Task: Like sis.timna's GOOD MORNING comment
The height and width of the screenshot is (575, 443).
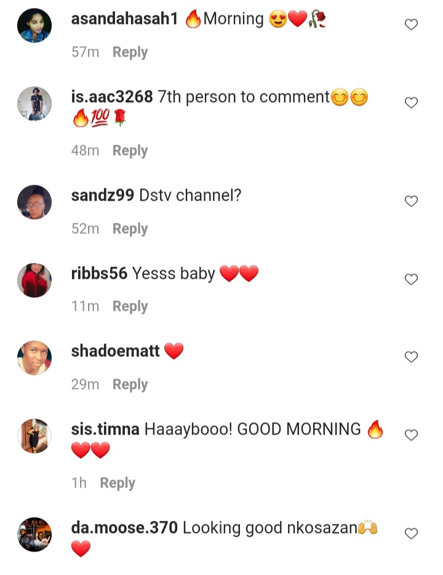Action: coord(411,435)
